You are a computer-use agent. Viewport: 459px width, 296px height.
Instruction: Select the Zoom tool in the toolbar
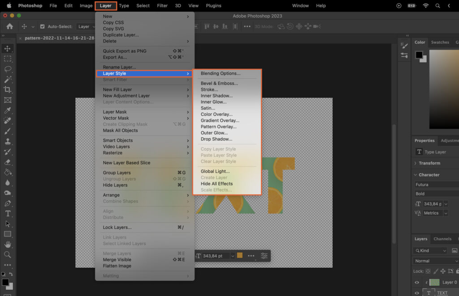(7, 255)
